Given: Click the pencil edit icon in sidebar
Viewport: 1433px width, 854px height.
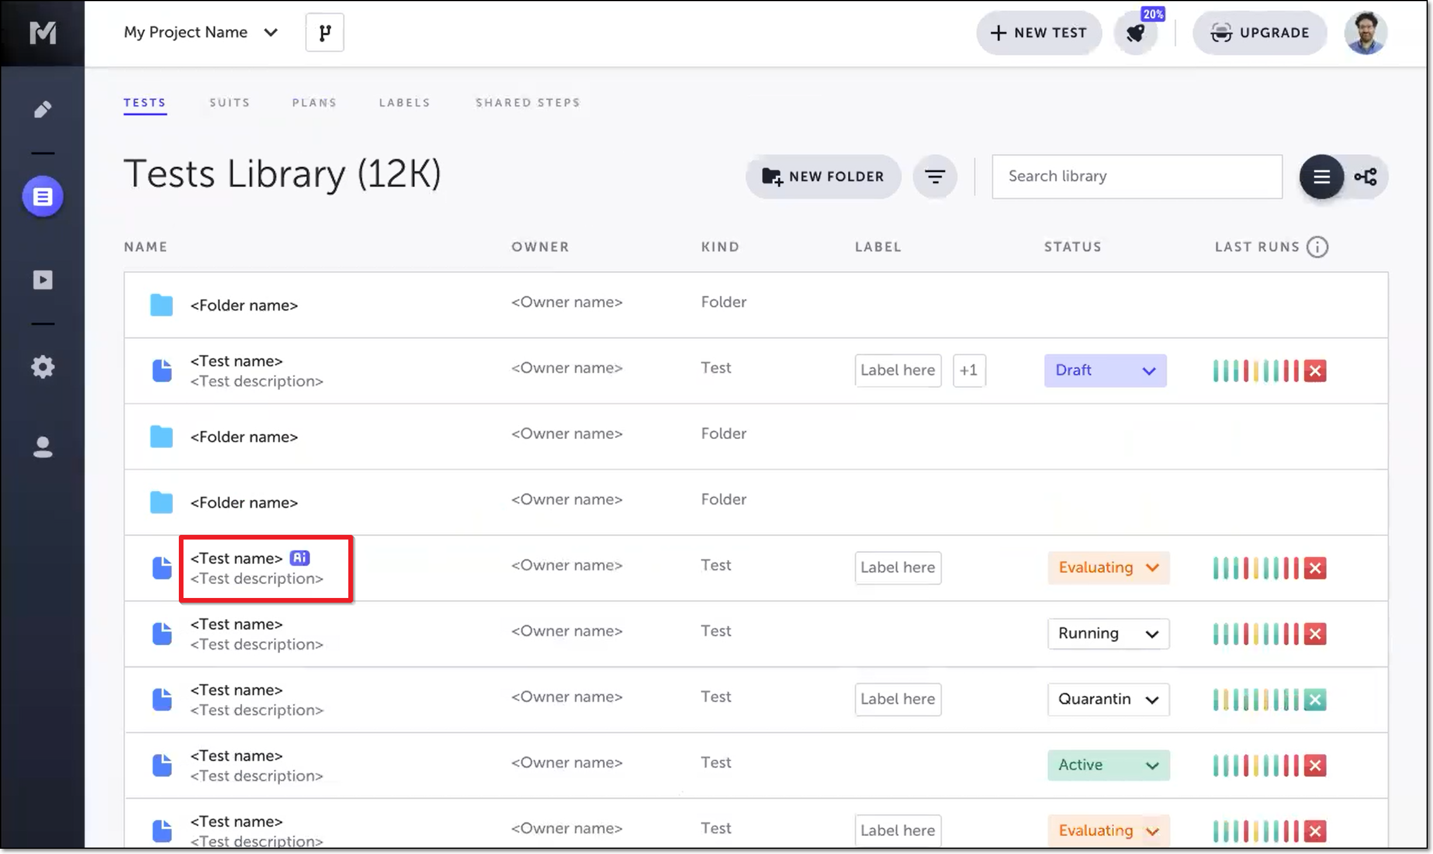Looking at the screenshot, I should click(43, 109).
